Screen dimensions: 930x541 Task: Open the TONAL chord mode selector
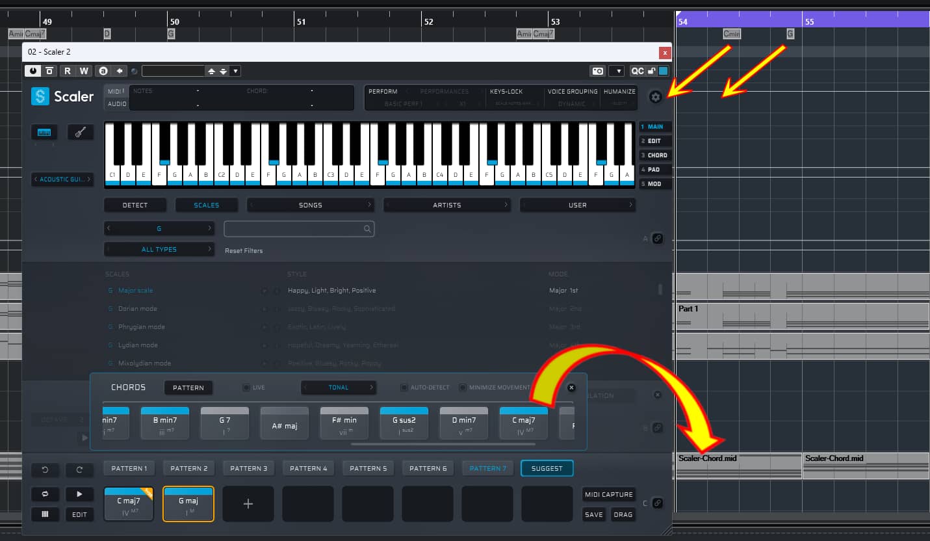tap(339, 388)
